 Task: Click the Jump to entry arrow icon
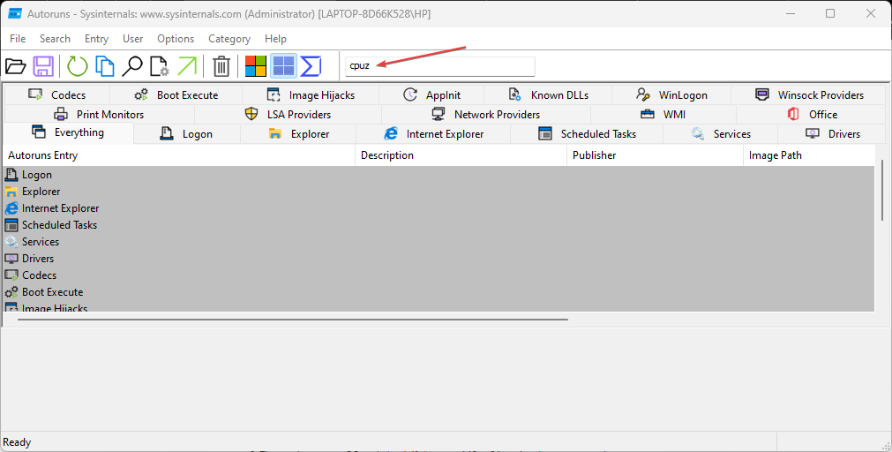(186, 66)
